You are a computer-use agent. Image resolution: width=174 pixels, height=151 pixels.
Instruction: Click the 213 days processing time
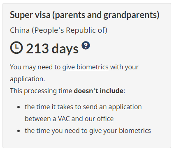[52, 48]
